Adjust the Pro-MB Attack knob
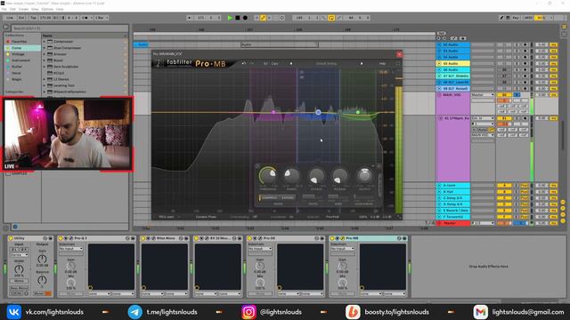Screen dimensions: 570x320 [x=316, y=176]
